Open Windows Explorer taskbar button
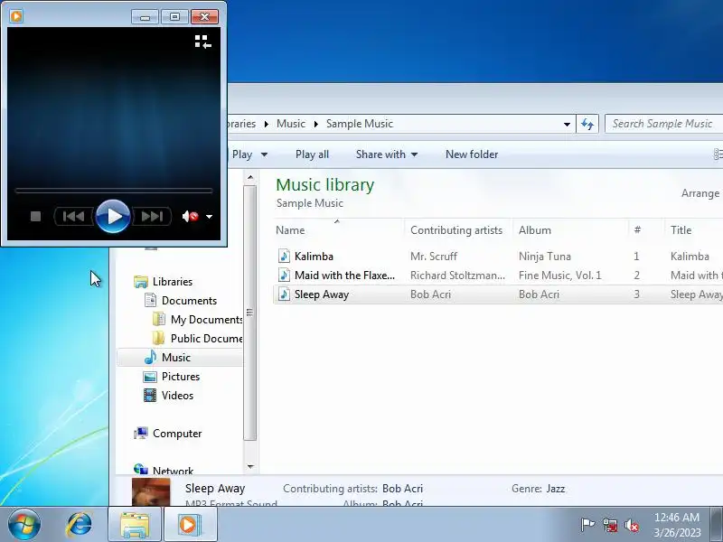723x542 pixels. [135, 525]
